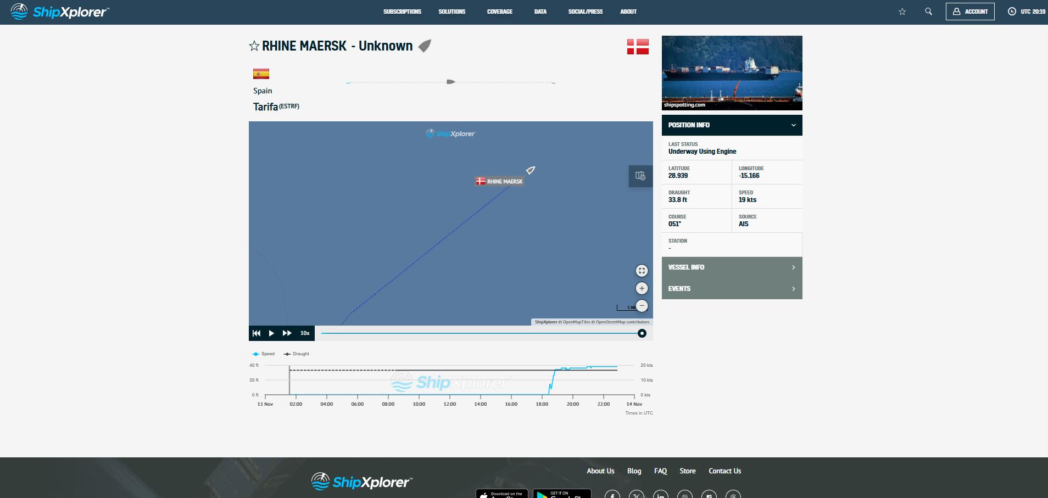Image resolution: width=1048 pixels, height=498 pixels.
Task: Zoom in on the map
Action: point(642,288)
